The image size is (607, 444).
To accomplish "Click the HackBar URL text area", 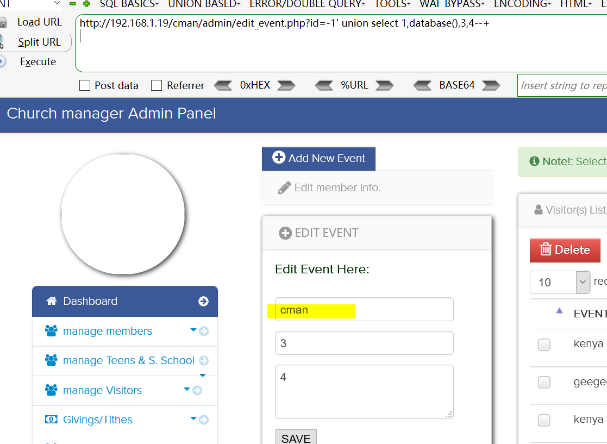I will (x=341, y=43).
